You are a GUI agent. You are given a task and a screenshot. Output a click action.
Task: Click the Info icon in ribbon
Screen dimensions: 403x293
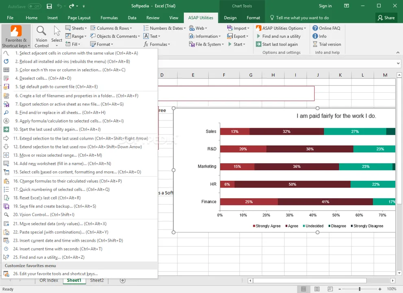[315, 36]
